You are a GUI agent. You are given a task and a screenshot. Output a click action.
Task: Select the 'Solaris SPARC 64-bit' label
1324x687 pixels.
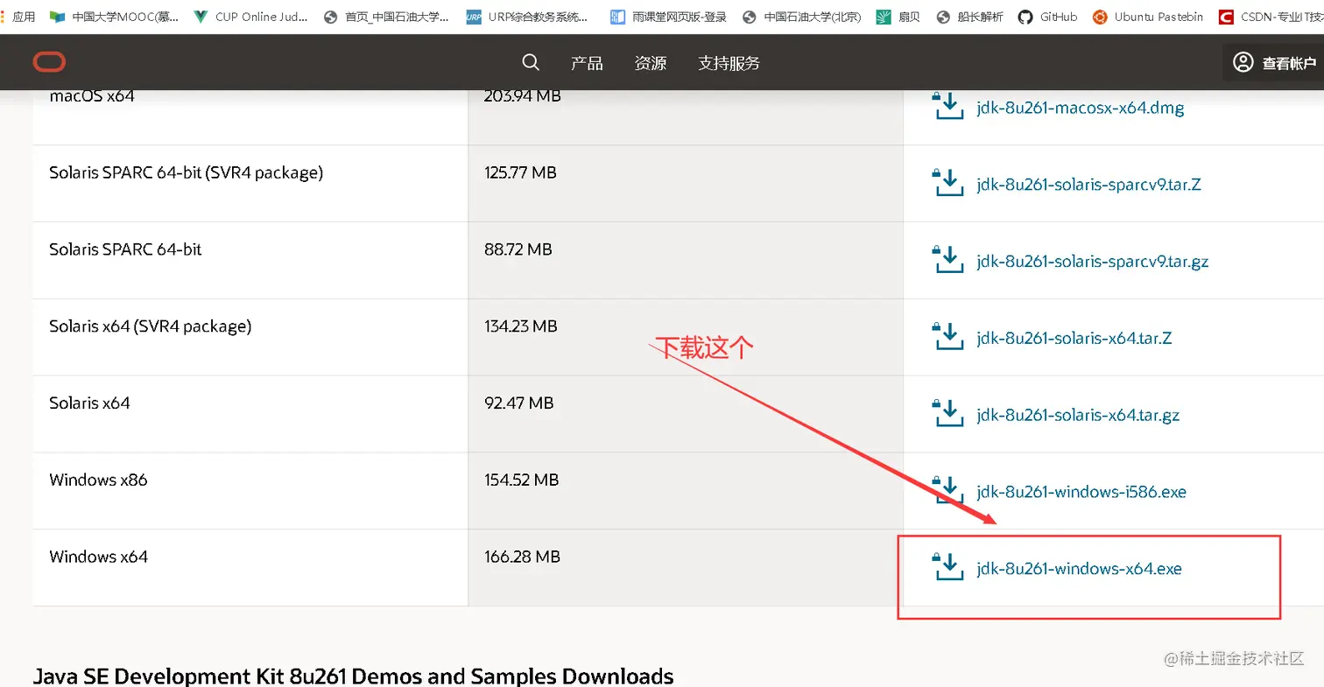pyautogui.click(x=125, y=249)
